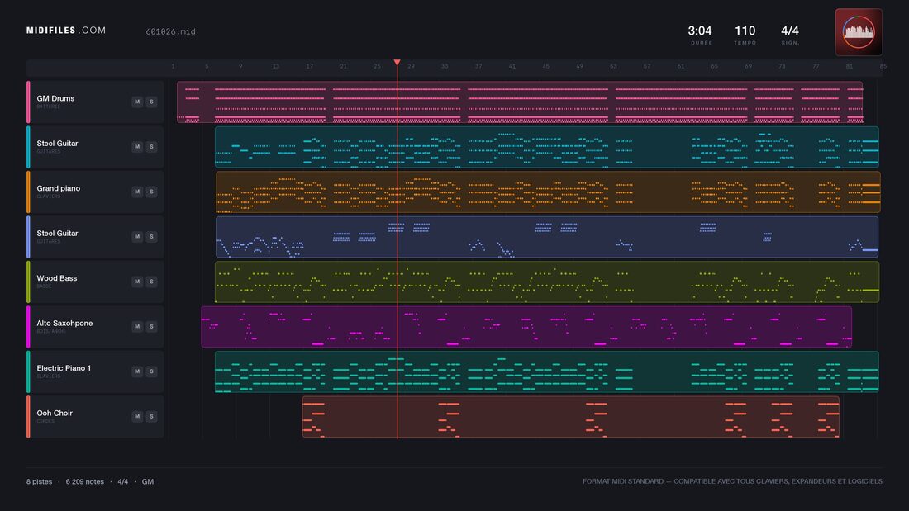Screen dimensions: 909x511
Task: Select the orange Grand piano clip region
Action: tap(548, 192)
